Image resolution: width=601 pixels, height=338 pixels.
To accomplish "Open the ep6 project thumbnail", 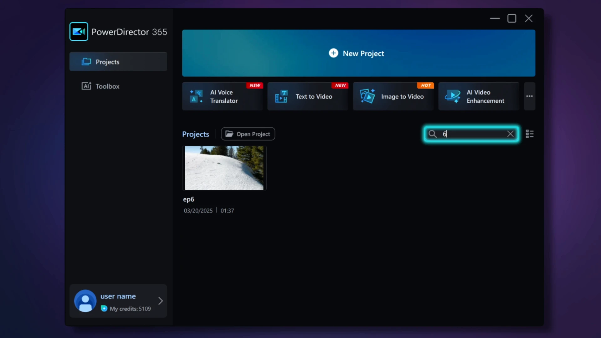I will pyautogui.click(x=224, y=168).
